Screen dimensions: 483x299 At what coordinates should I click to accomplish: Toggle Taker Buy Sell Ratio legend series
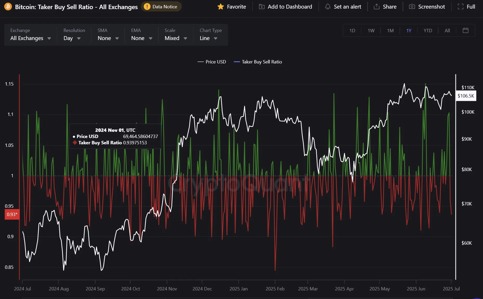pos(258,62)
